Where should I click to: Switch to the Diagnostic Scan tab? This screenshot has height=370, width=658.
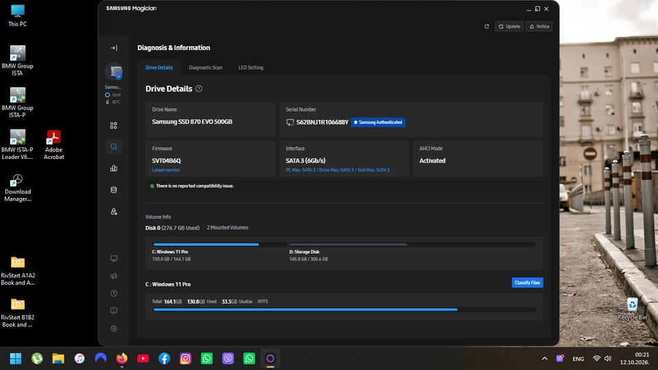point(206,68)
